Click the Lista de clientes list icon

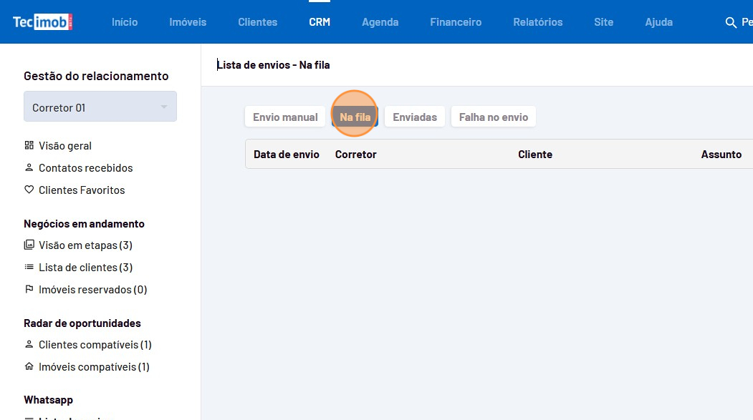click(x=29, y=267)
